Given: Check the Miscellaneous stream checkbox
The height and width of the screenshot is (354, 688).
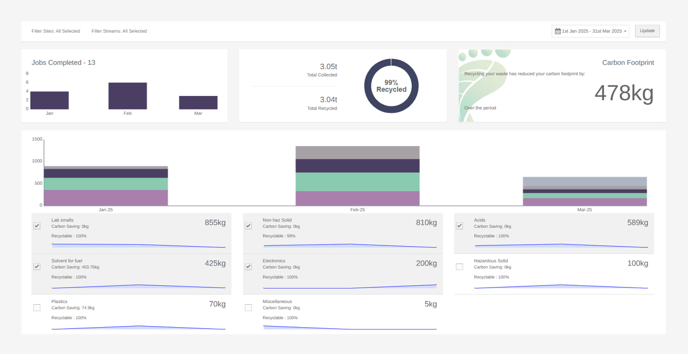Looking at the screenshot, I should tap(248, 308).
